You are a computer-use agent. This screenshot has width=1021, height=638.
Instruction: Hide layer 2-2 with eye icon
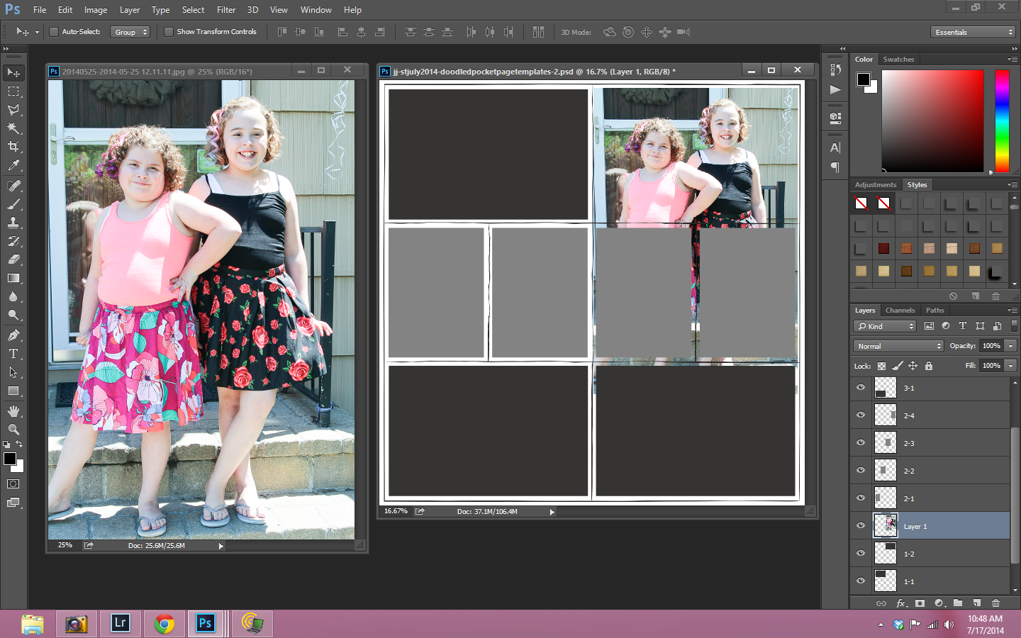[x=861, y=471]
